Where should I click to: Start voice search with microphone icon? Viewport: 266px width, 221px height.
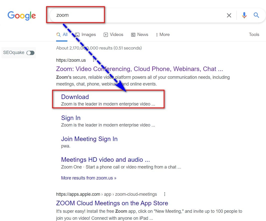tap(244, 15)
